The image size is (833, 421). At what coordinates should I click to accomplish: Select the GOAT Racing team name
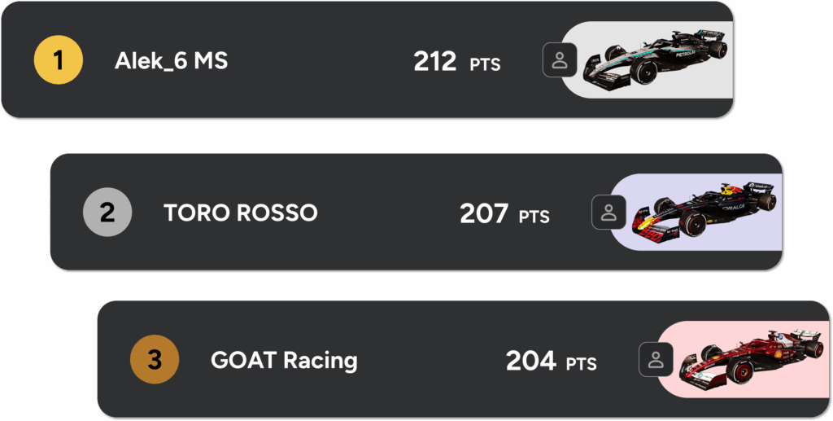click(x=284, y=360)
